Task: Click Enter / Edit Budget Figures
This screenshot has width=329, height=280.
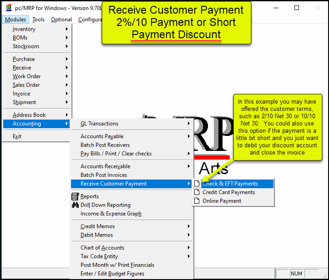Action: 112,274
